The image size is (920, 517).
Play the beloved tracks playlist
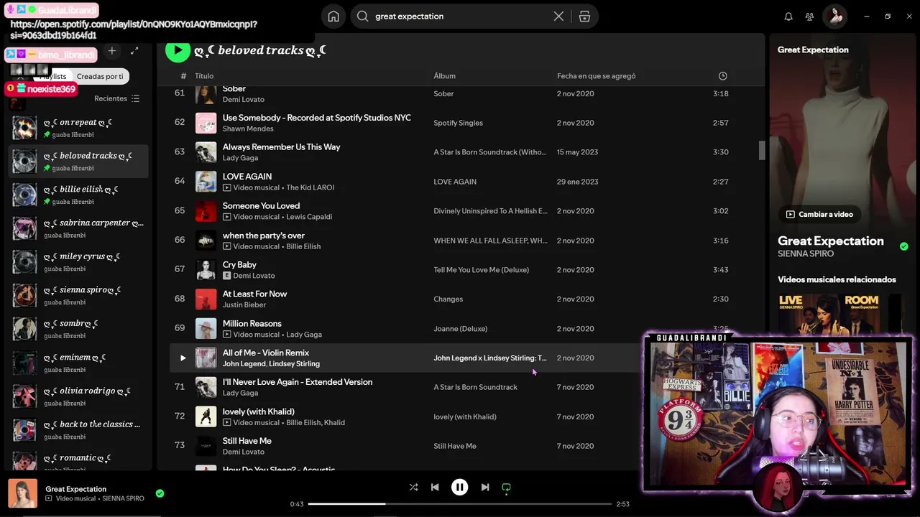pos(178,50)
